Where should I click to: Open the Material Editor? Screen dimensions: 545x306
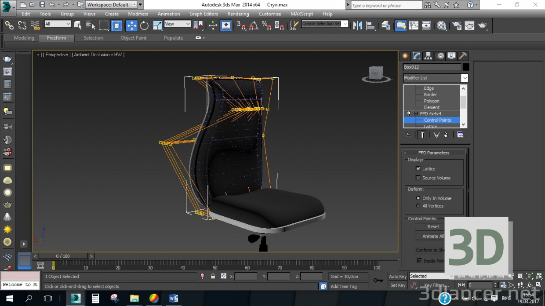pos(442,25)
